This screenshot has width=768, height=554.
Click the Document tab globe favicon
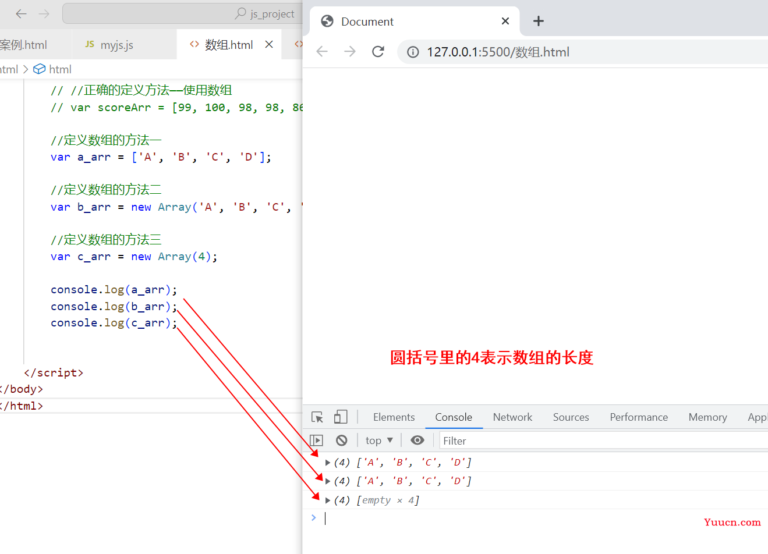point(327,22)
